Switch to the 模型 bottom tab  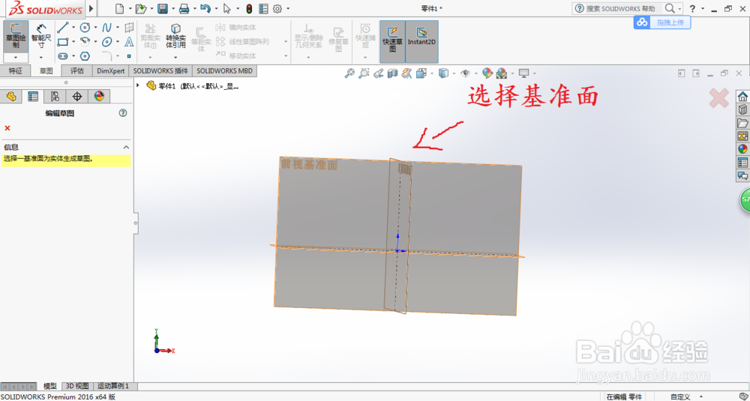pos(50,386)
